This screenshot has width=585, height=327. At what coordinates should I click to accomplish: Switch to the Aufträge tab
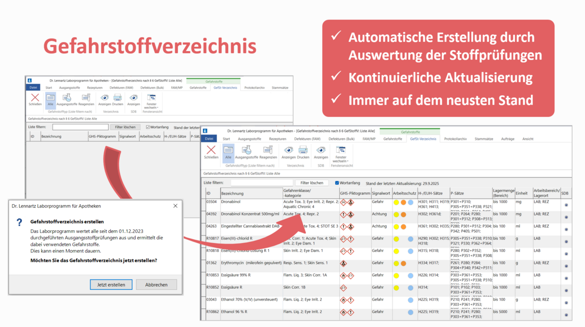pos(507,139)
